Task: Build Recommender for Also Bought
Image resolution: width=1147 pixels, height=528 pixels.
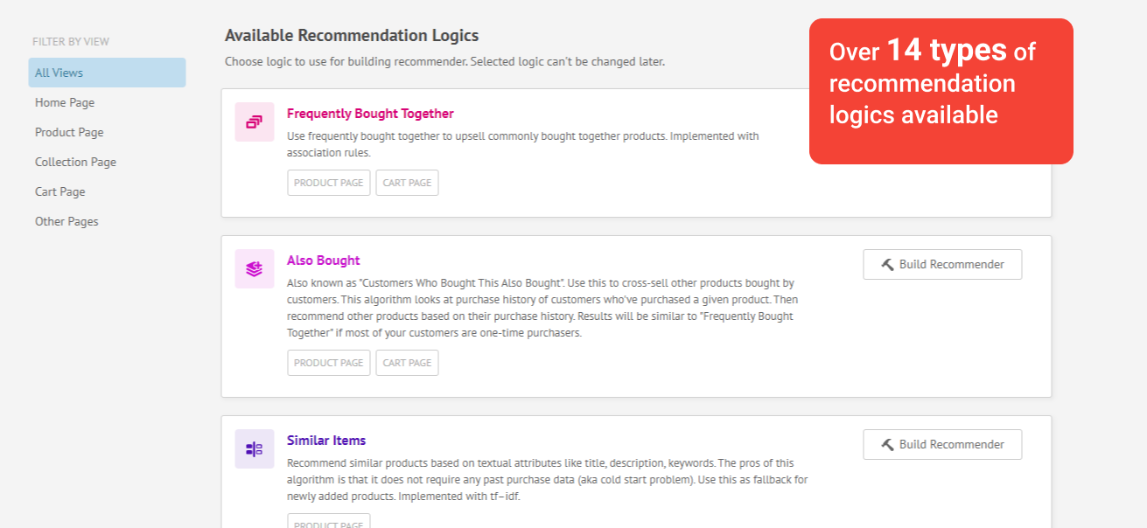Action: click(x=942, y=265)
